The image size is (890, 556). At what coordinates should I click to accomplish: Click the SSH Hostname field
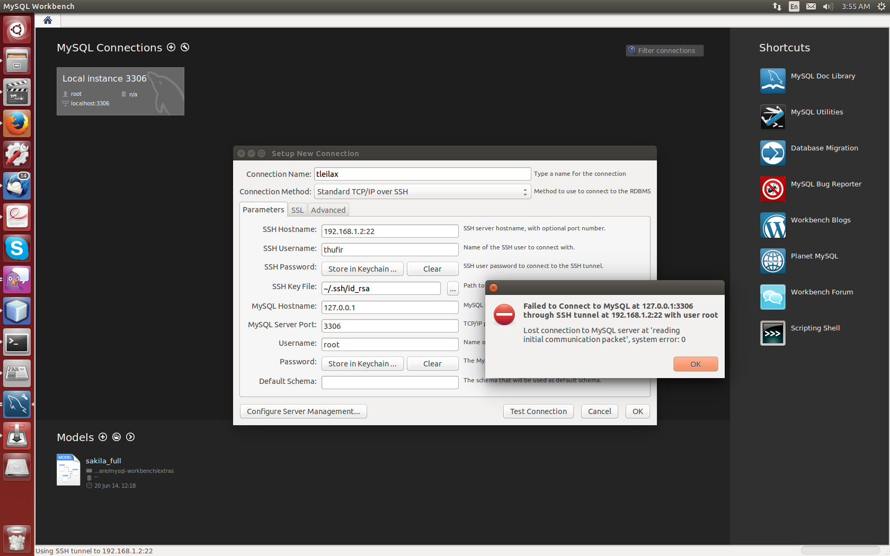tap(390, 231)
